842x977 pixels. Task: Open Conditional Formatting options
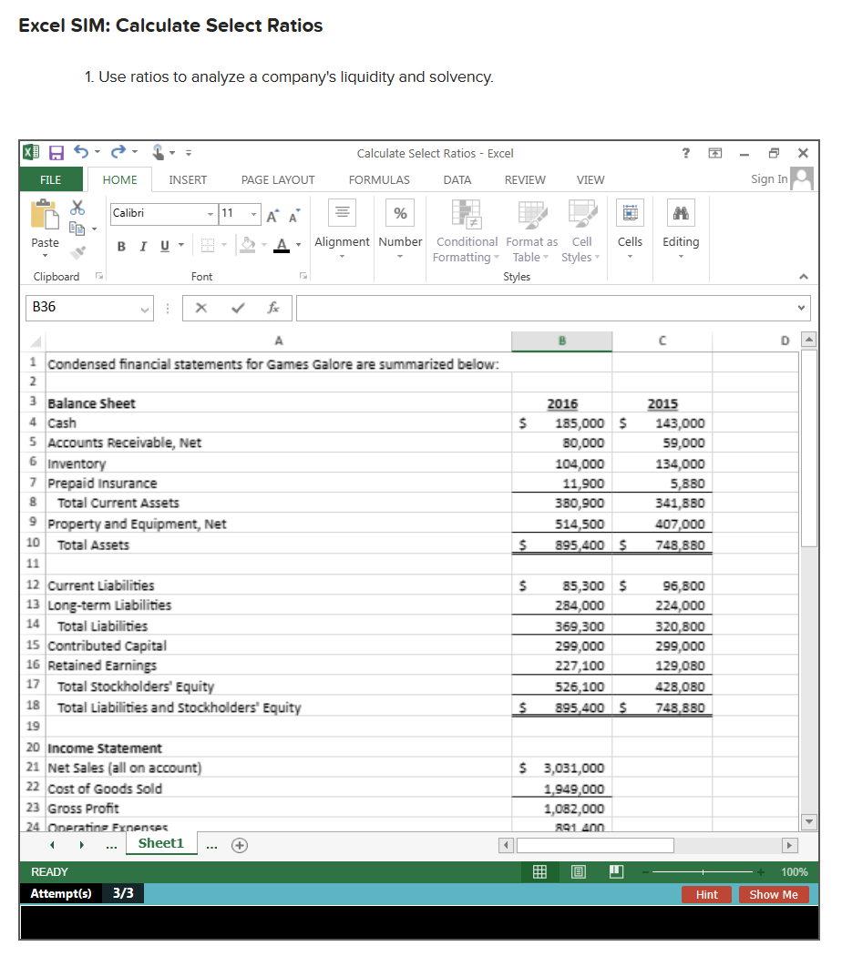pyautogui.click(x=466, y=229)
